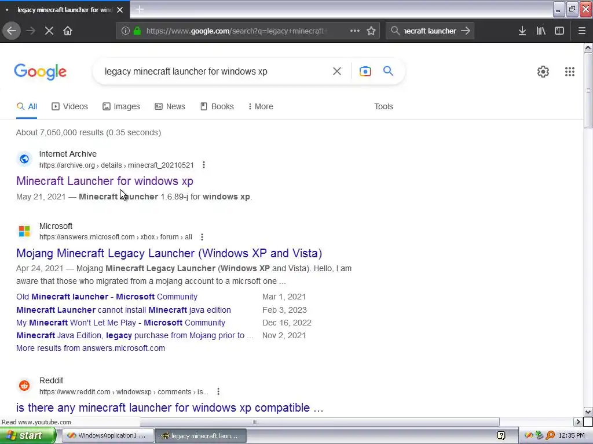Open Reddit minecraft launcher windows xp result

point(170,408)
